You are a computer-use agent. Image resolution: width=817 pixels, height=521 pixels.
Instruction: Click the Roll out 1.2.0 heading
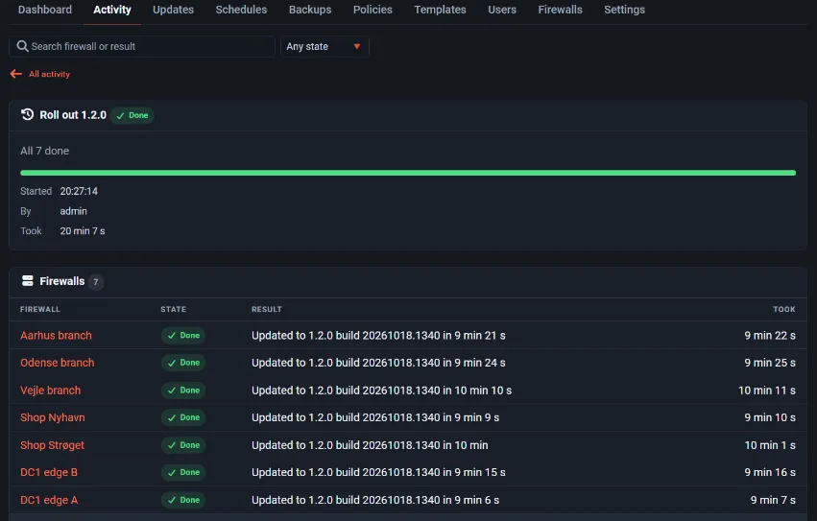[73, 114]
